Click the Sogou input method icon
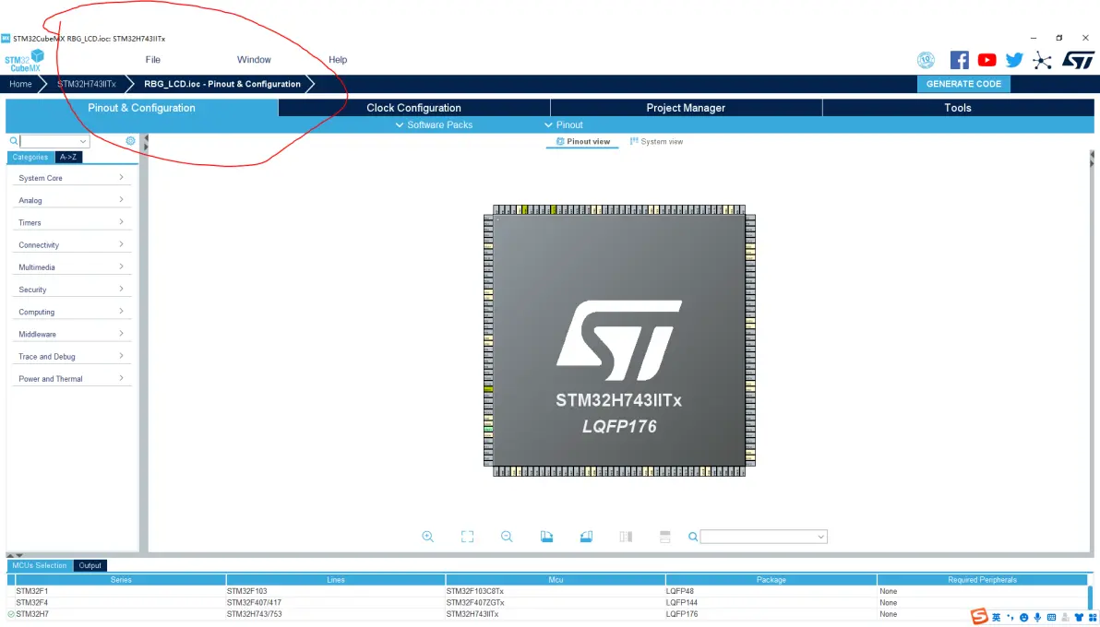This screenshot has width=1100, height=627. pyautogui.click(x=979, y=617)
